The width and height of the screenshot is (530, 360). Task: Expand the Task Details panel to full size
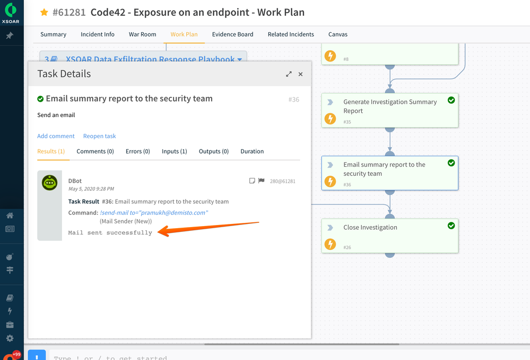point(289,74)
